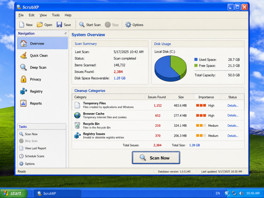Click the Recycle Bin row icon

77,125
